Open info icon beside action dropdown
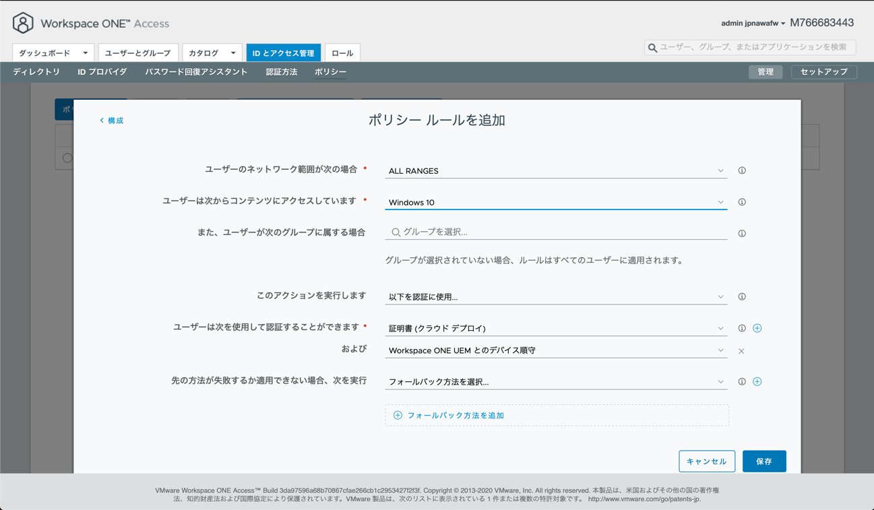This screenshot has height=510, width=874. tap(742, 296)
